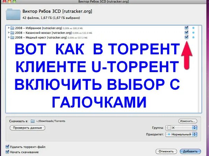Viewport: 209px width, 156px height.
Task: Click the Изменить… button
Action: point(188,121)
